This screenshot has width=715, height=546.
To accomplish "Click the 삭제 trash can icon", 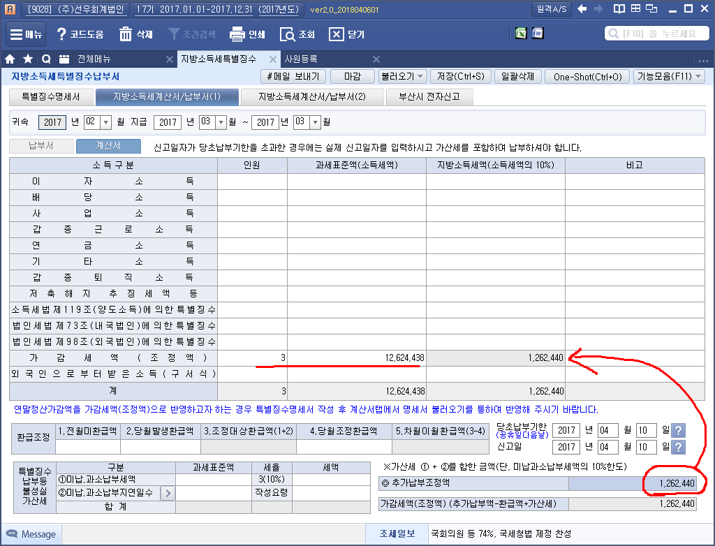I will pyautogui.click(x=126, y=34).
